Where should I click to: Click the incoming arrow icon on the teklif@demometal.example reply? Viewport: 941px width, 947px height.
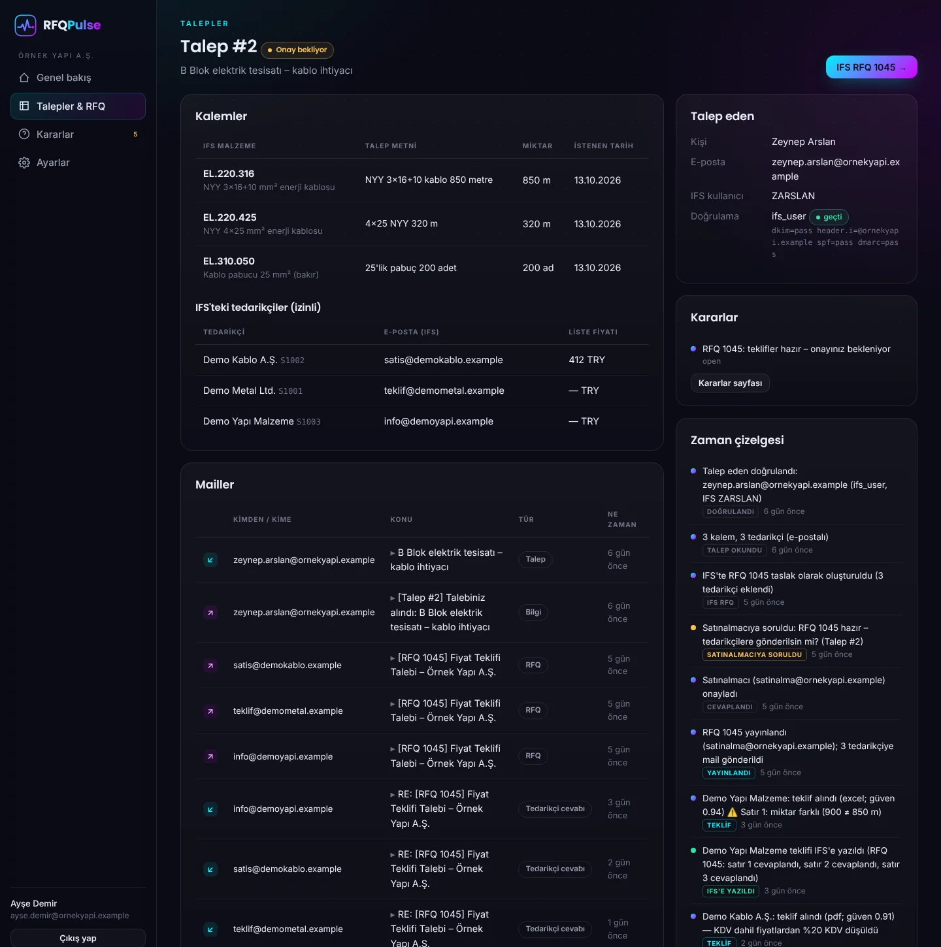[x=210, y=929]
